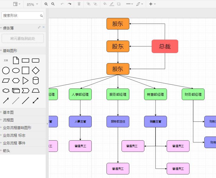Screen dimensions: 216x178
Task: Select the cylinder shape in 基础图形
Action: coord(35,81)
